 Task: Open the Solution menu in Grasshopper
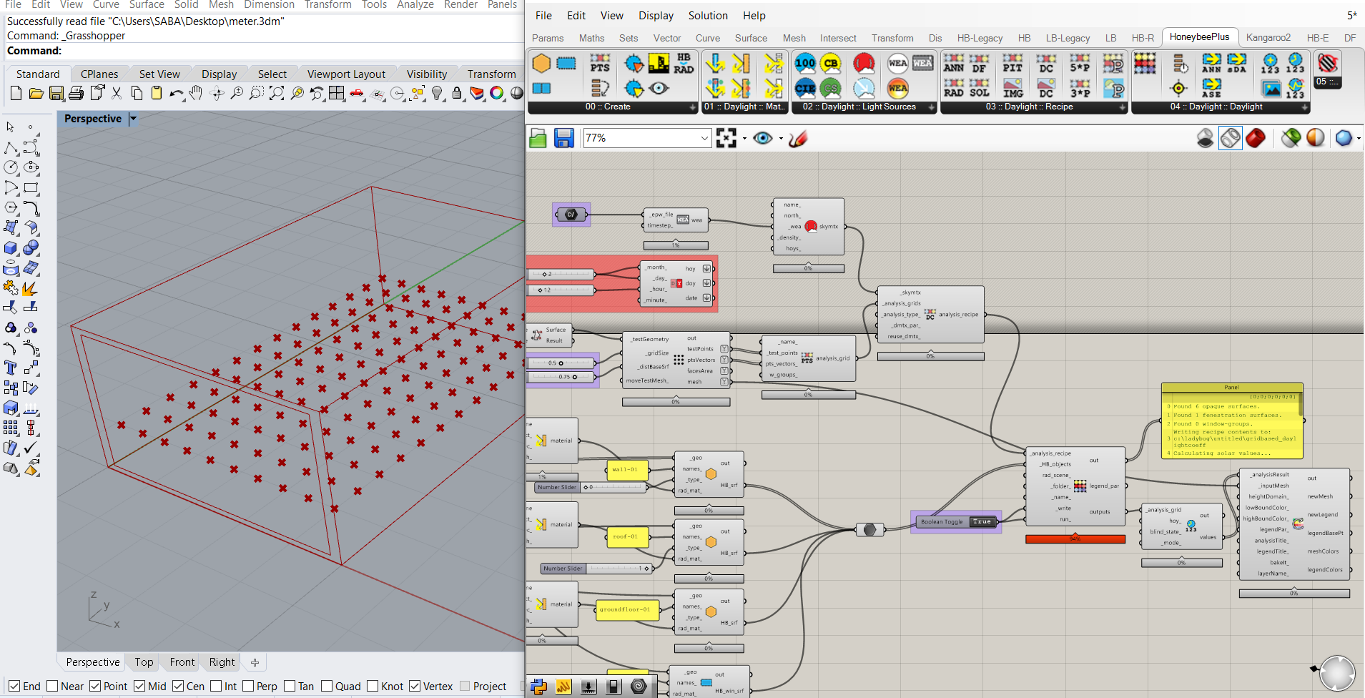(708, 16)
